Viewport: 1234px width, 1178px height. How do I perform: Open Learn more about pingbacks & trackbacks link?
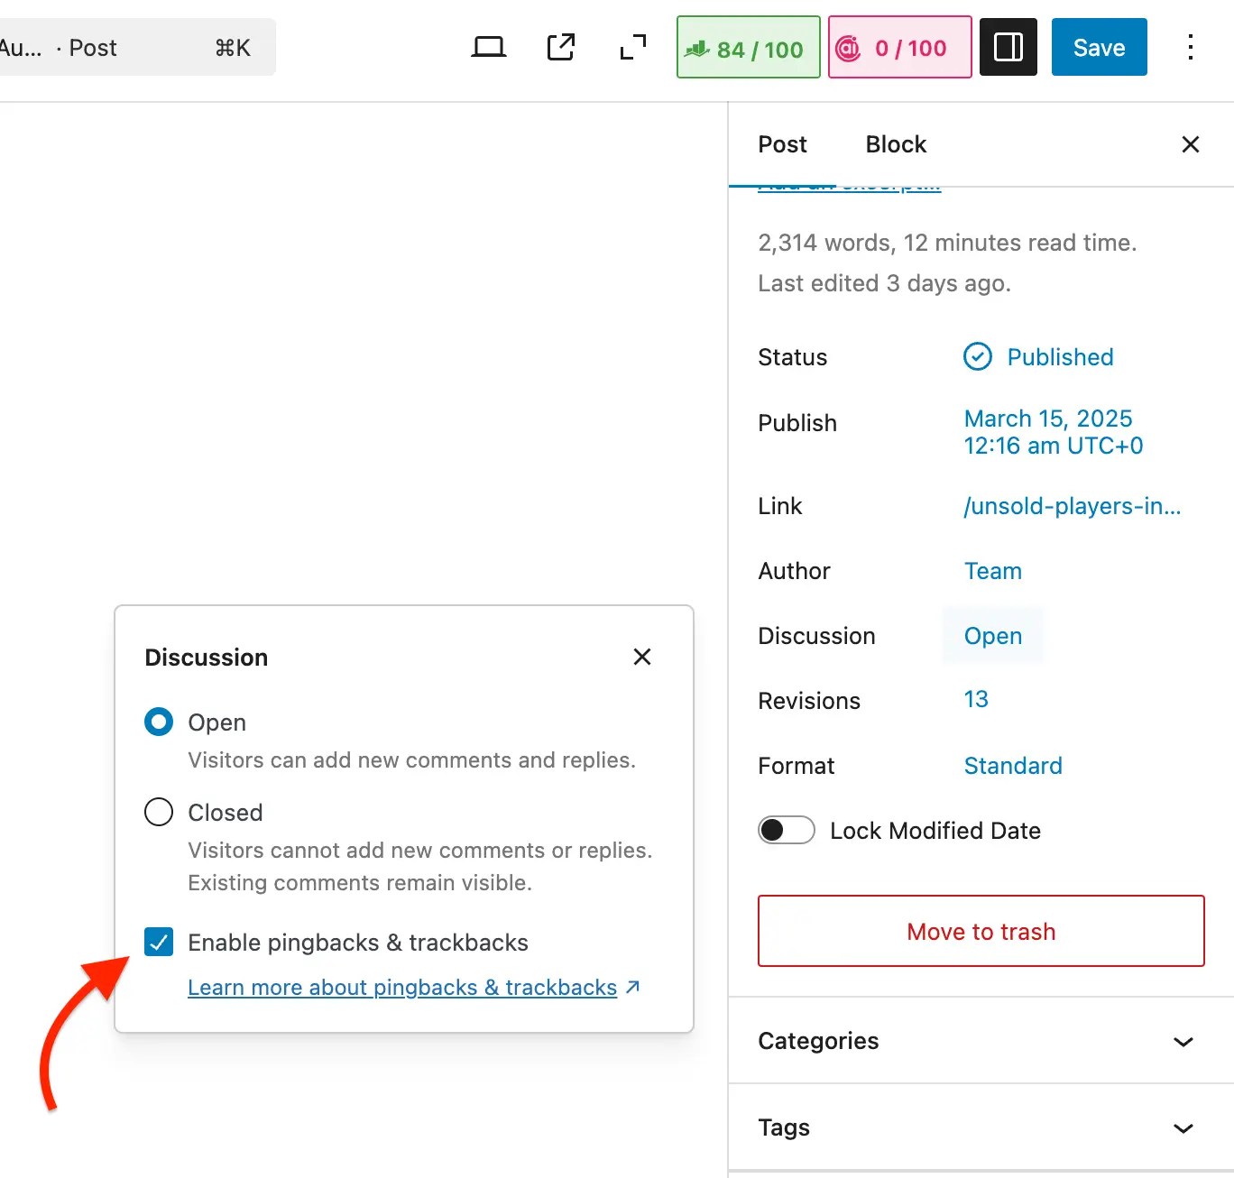point(414,987)
